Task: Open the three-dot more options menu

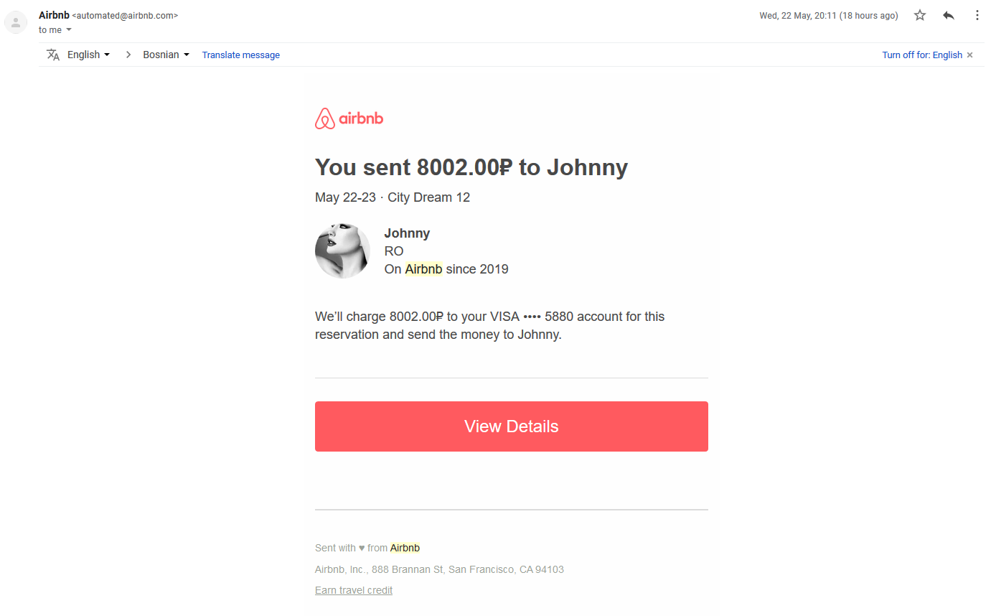Action: point(977,15)
